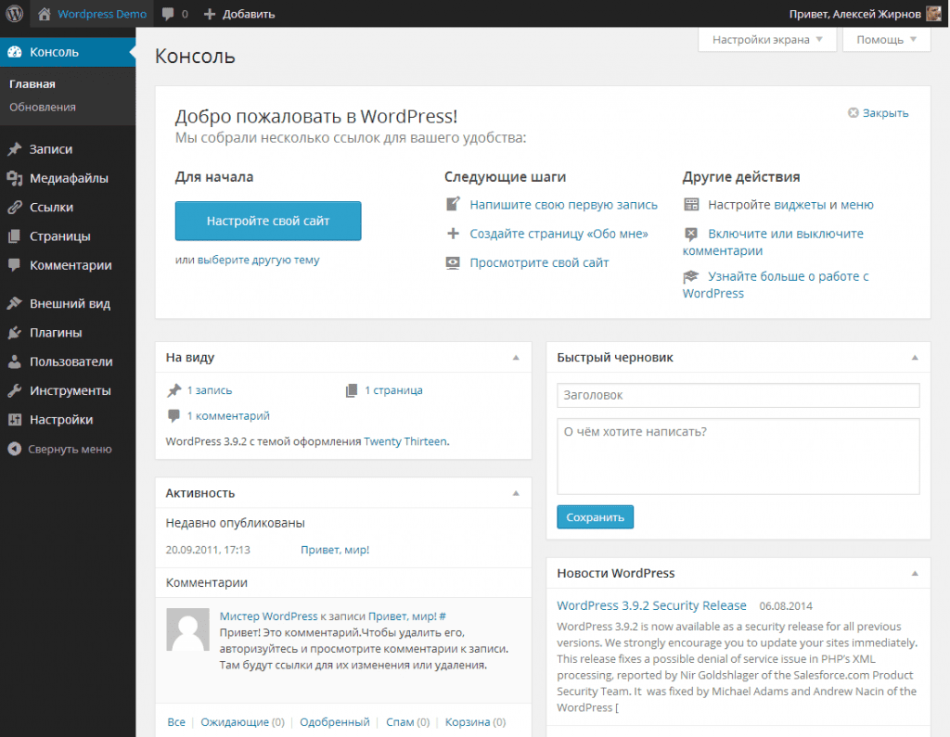Open Пользователи via the person icon
The height and width of the screenshot is (737, 950).
coord(14,362)
